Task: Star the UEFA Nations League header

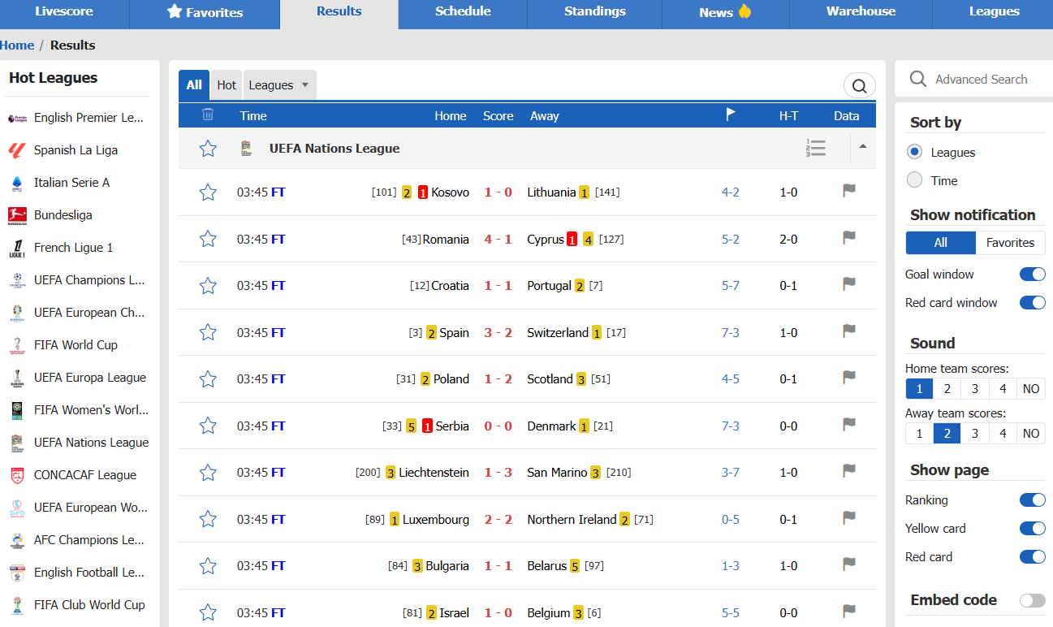Action: click(x=208, y=149)
